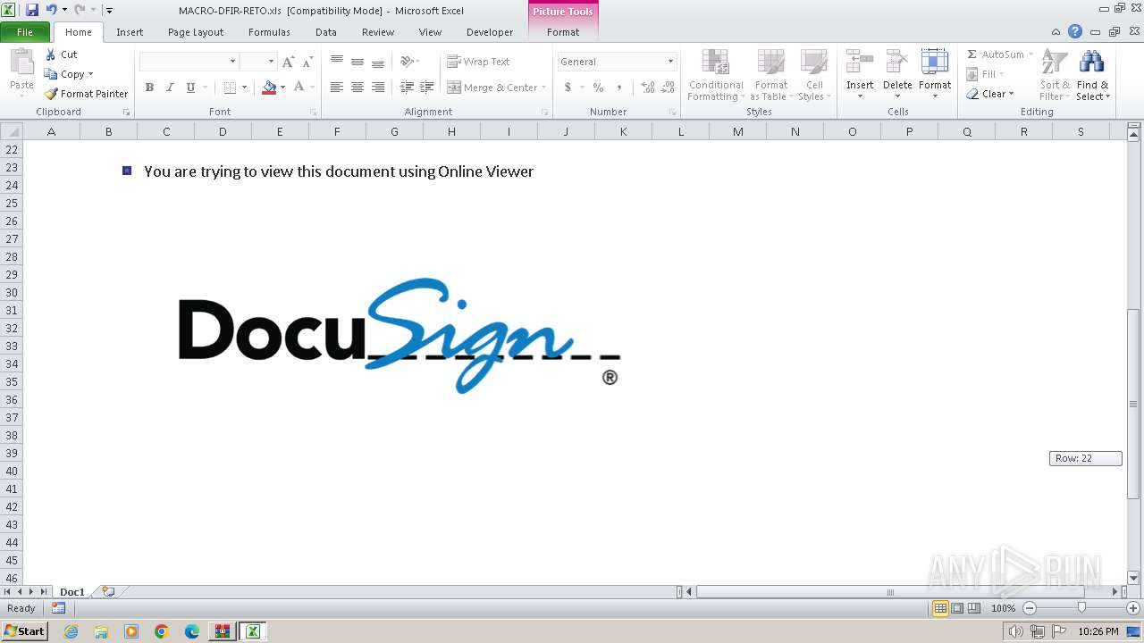Screen dimensions: 1144x643
Task: Click the Excel Help question mark
Action: tap(1075, 32)
